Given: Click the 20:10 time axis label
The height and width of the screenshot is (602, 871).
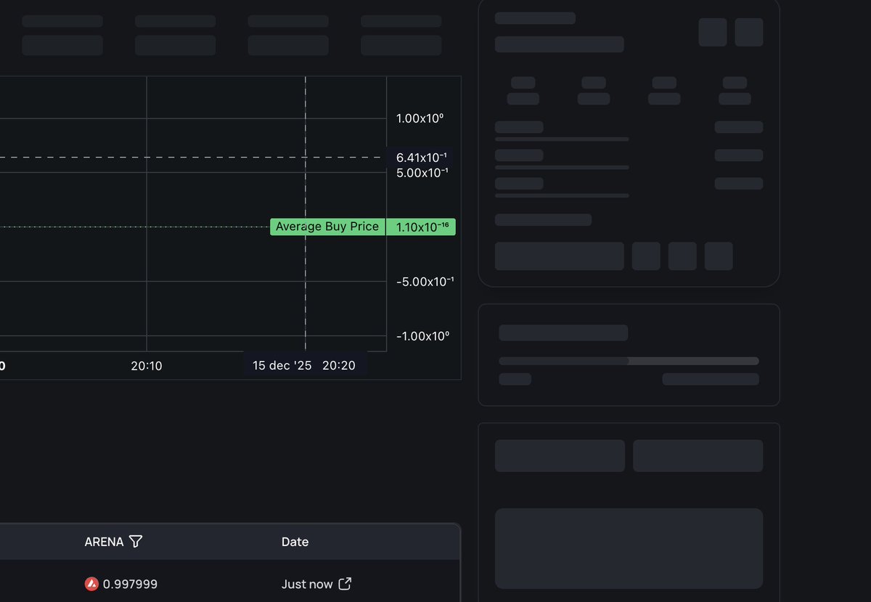Looking at the screenshot, I should [x=147, y=366].
